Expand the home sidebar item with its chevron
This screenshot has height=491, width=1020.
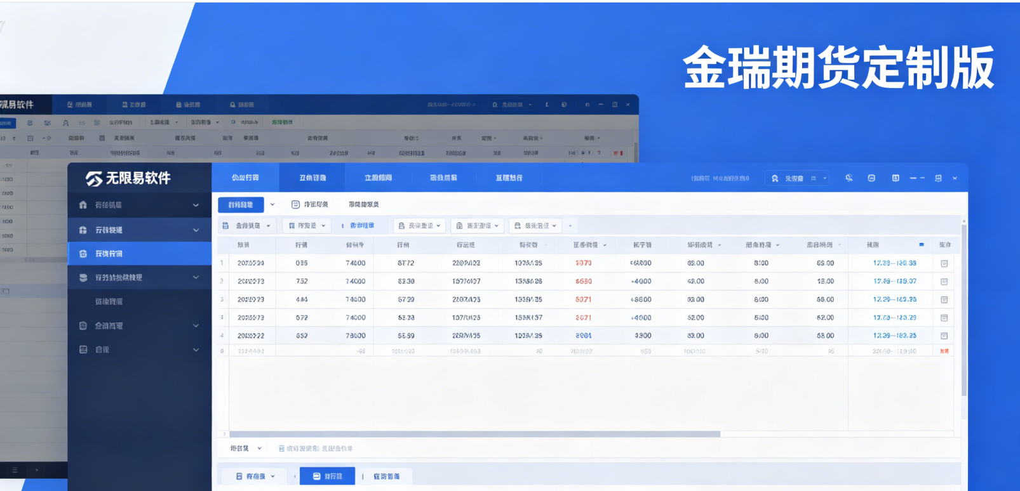click(x=196, y=205)
